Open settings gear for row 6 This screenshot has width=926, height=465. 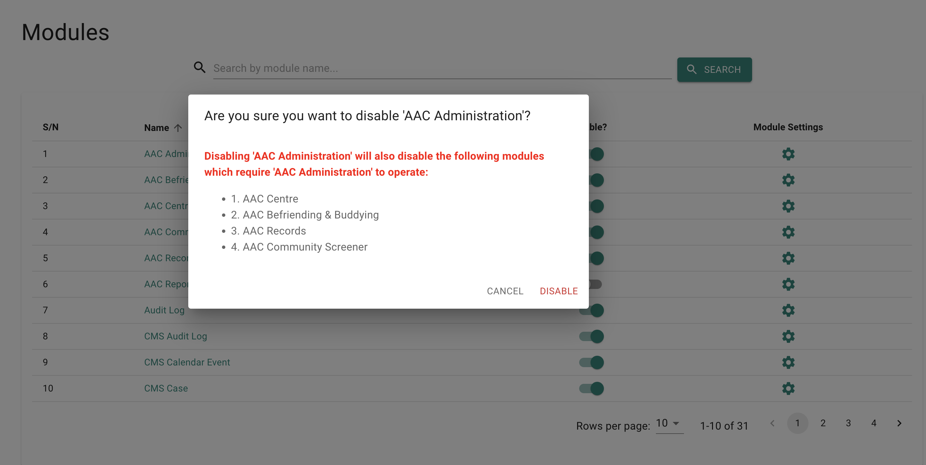[788, 284]
